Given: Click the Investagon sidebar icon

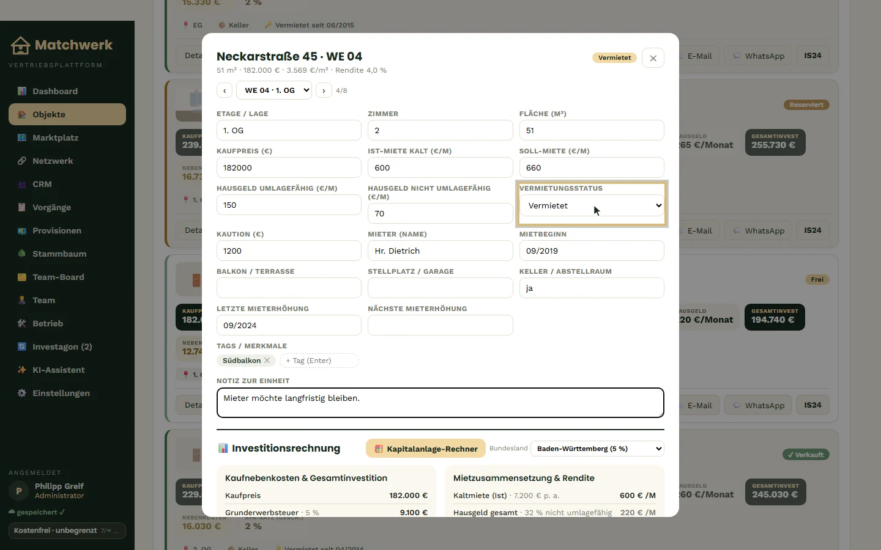Looking at the screenshot, I should click(22, 346).
